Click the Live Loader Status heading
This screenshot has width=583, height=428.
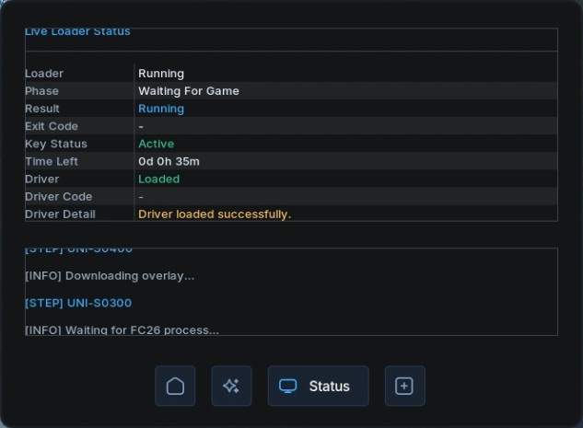[x=77, y=31]
